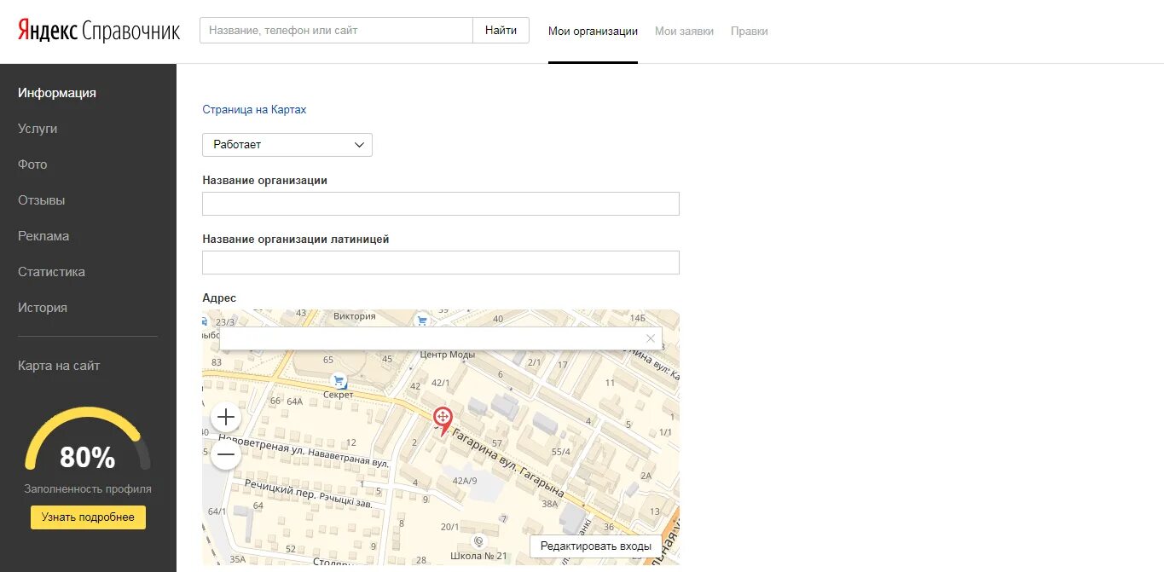Image resolution: width=1164 pixels, height=572 pixels.
Task: Open История in sidebar
Action: tap(43, 308)
